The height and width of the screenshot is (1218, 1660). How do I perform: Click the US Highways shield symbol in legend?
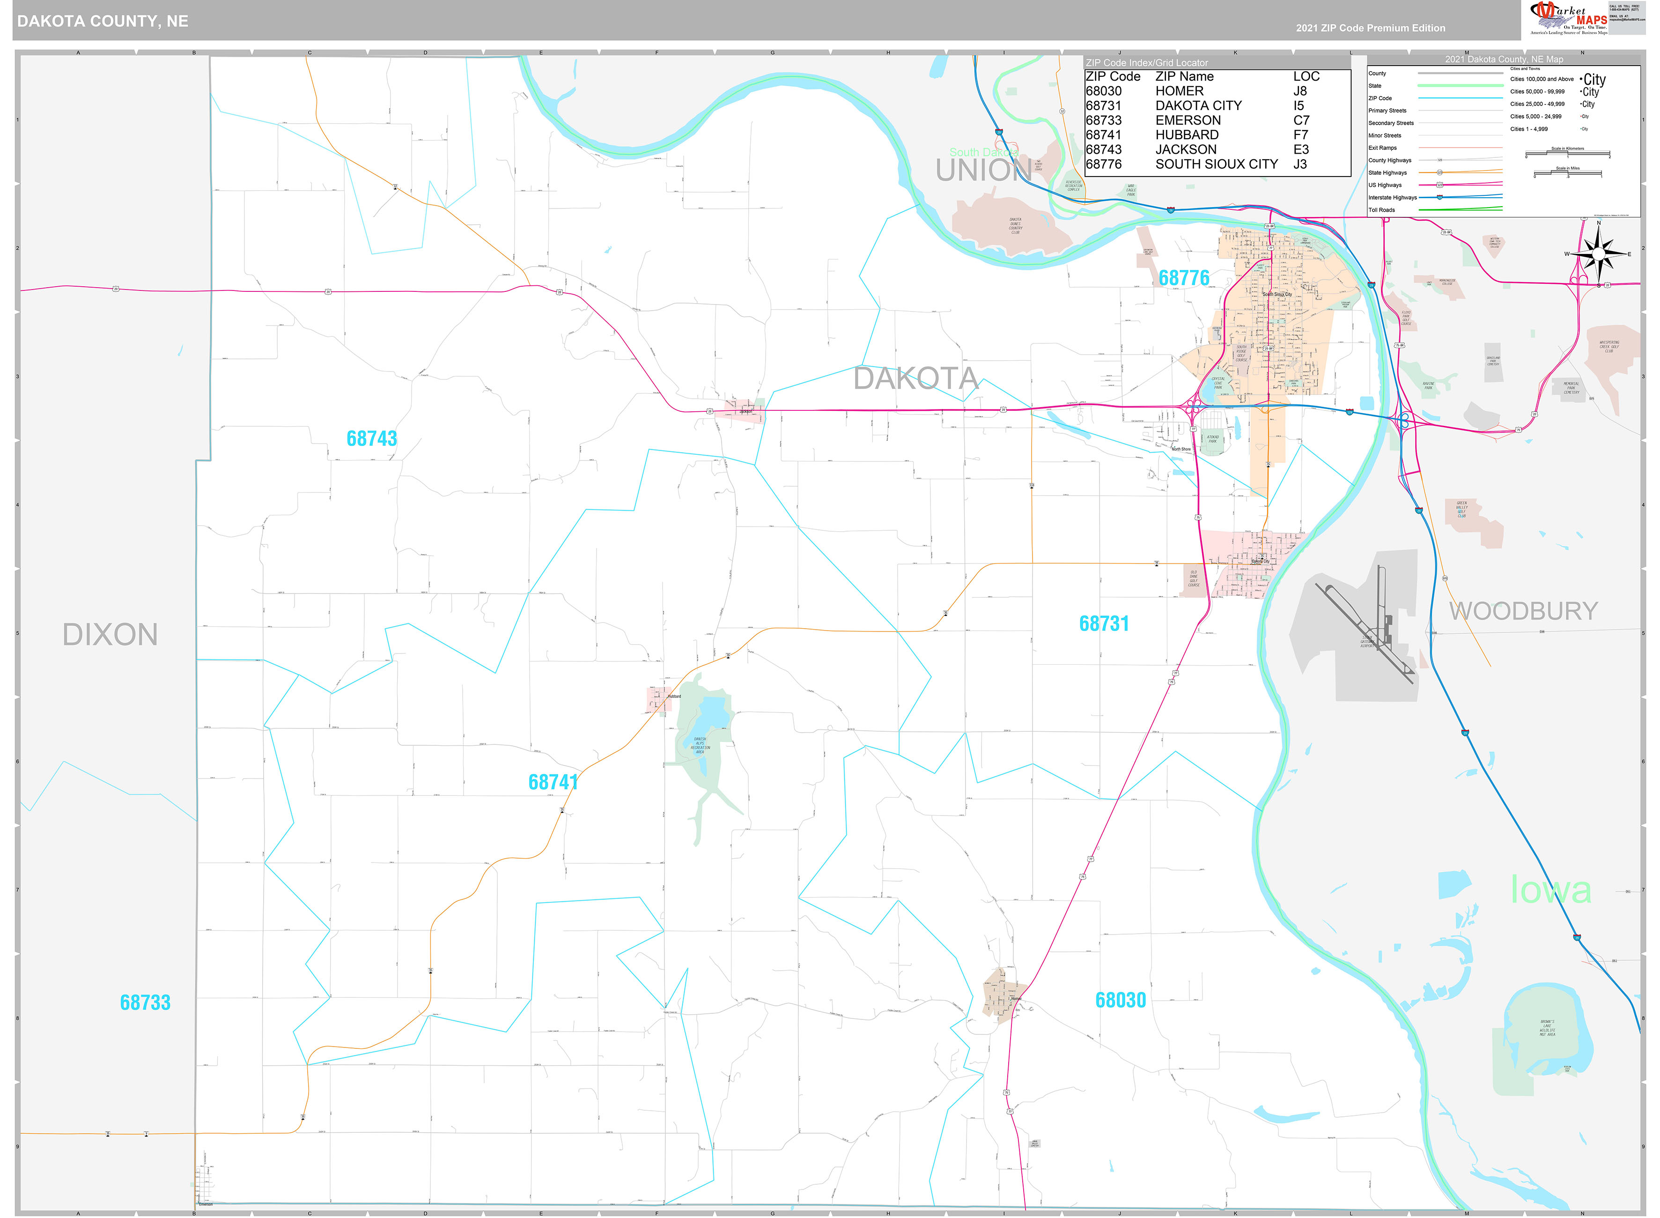[1440, 184]
